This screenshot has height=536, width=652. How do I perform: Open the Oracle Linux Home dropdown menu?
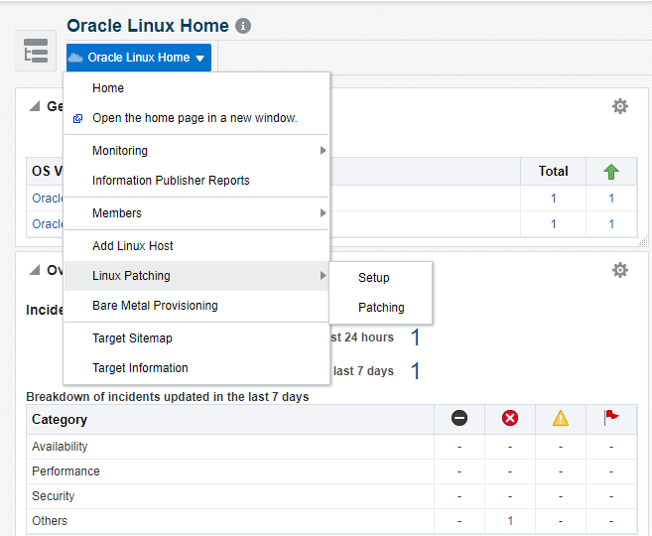click(139, 58)
